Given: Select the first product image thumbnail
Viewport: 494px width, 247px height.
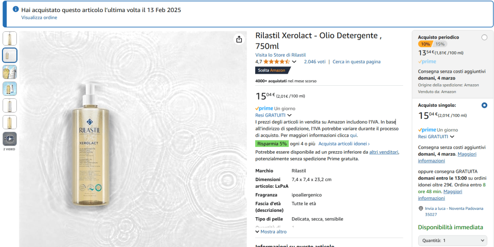Looking at the screenshot, I should (x=10, y=39).
